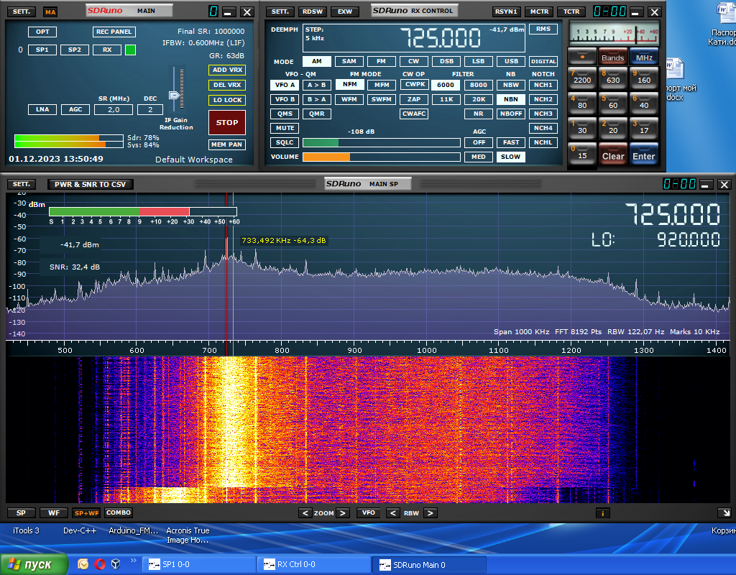Click the MHz keypad button
This screenshot has width=736, height=575.
643,56
